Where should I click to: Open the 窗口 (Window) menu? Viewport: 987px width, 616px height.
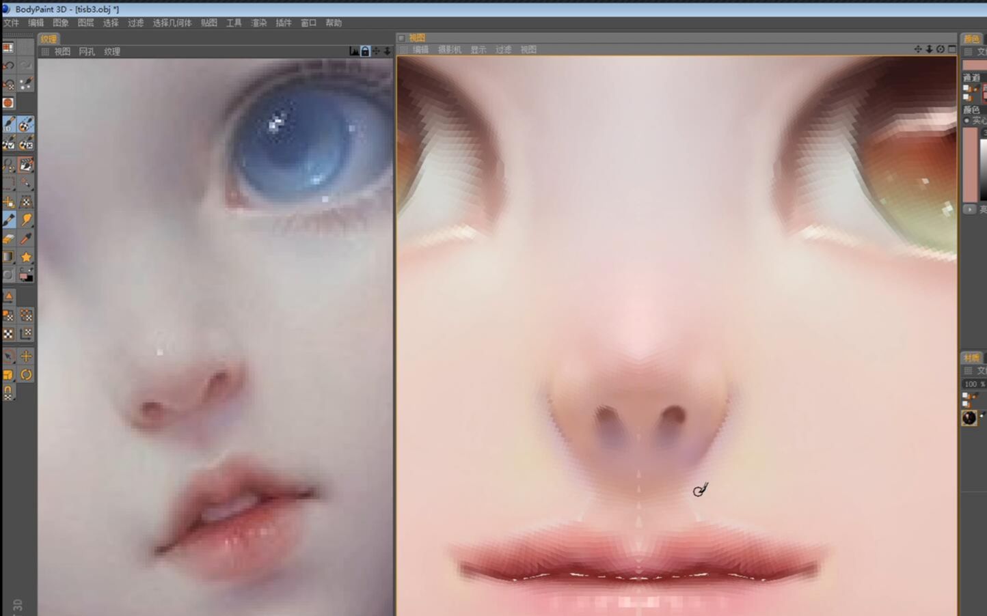(x=309, y=23)
